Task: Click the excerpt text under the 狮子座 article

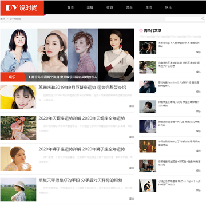Action: click(x=85, y=159)
